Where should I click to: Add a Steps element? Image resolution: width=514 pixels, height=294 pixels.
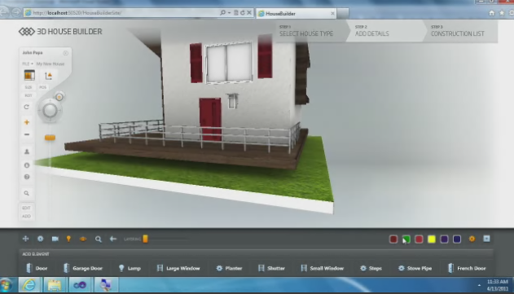[371, 268]
